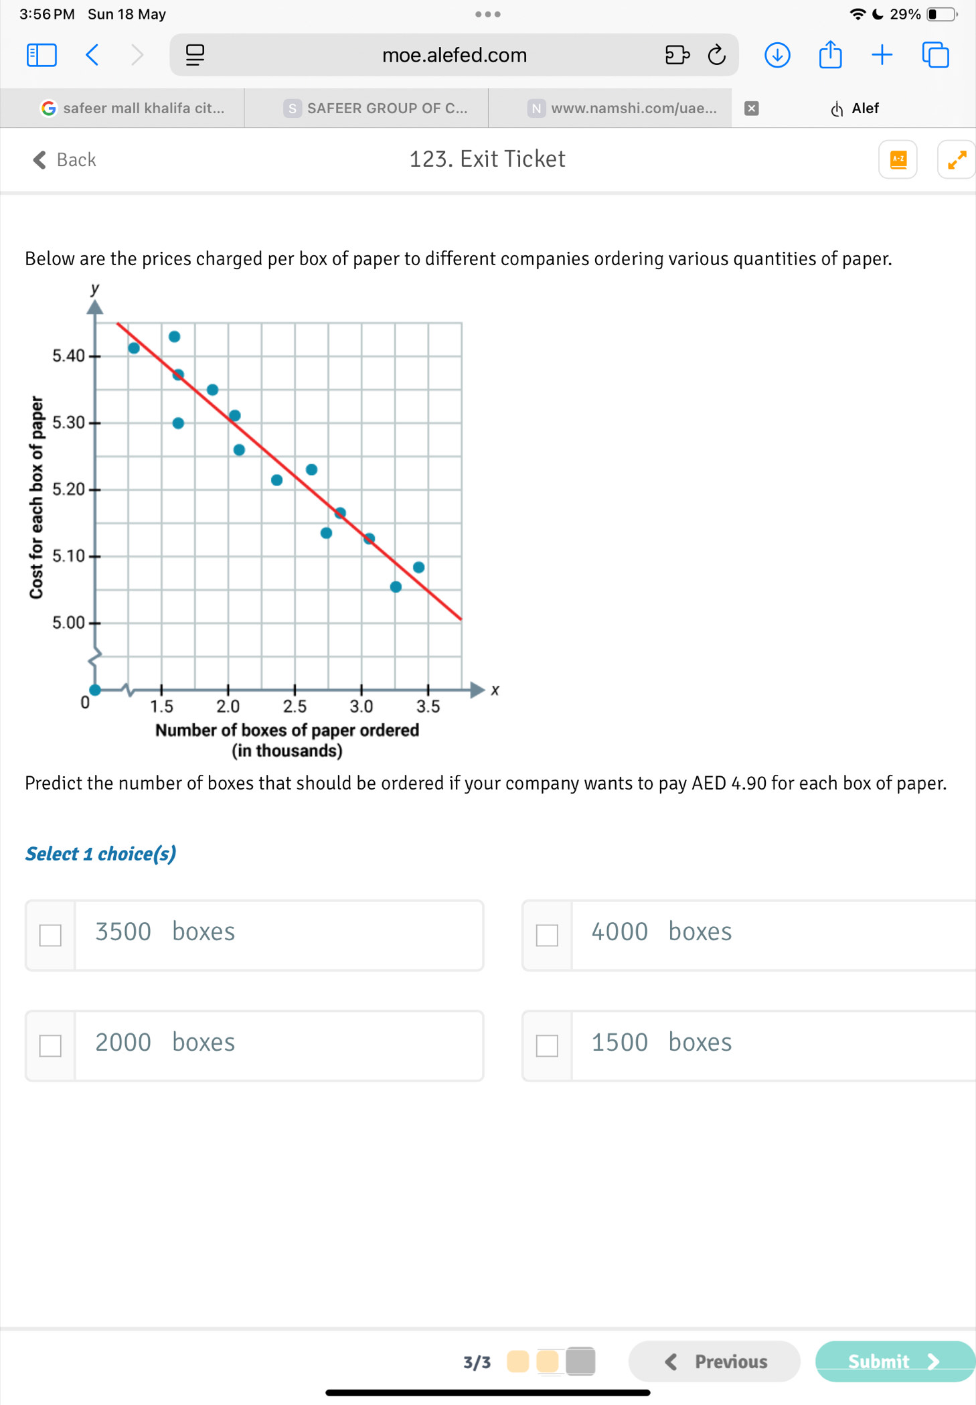This screenshot has width=976, height=1405.
Task: Show the tab overview icon
Action: [935, 55]
